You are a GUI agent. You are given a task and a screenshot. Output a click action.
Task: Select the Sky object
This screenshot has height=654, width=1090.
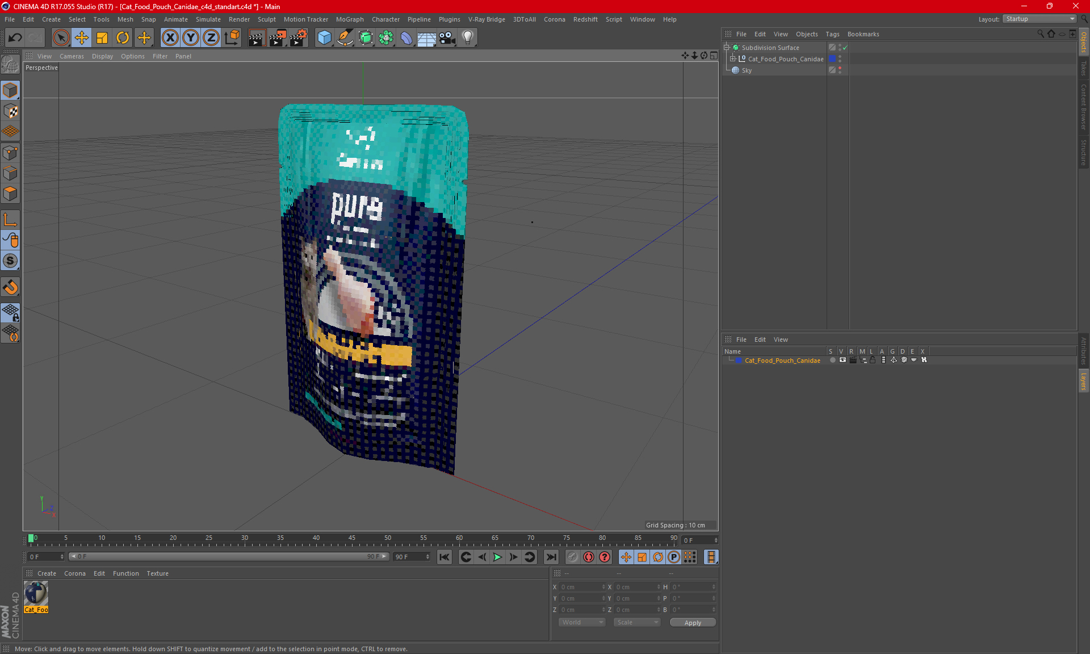[747, 70]
